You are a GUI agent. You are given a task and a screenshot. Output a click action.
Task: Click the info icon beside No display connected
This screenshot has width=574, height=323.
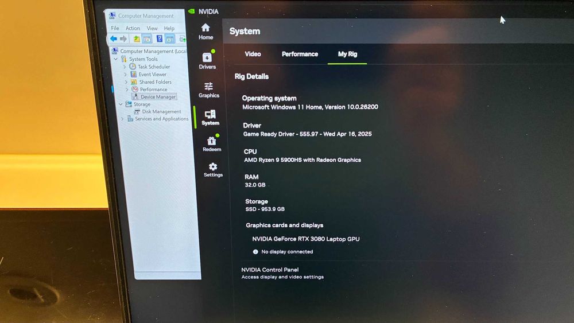point(255,252)
